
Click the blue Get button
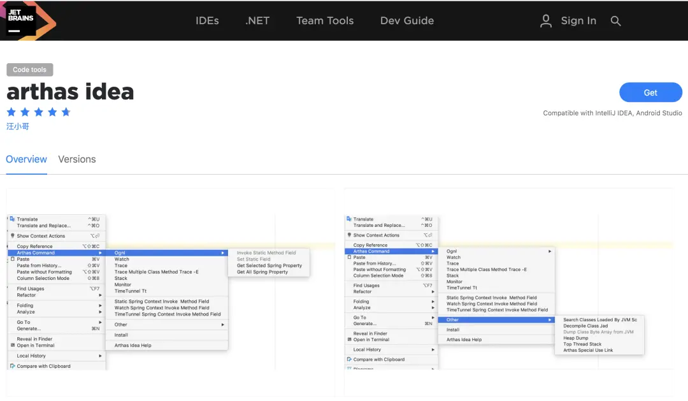(650, 92)
